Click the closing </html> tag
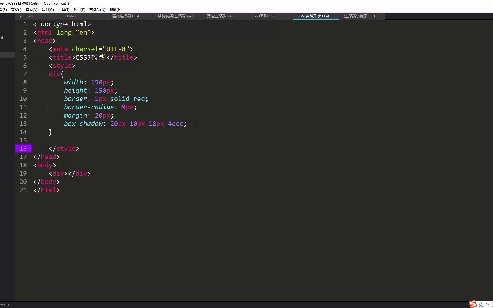Viewport: 493px width, 308px height. (x=47, y=190)
